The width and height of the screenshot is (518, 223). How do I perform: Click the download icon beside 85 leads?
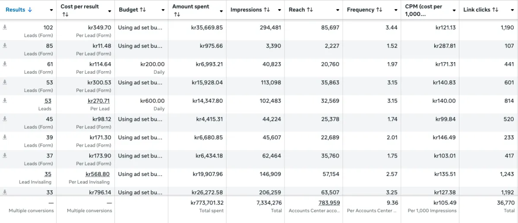coord(5,45)
